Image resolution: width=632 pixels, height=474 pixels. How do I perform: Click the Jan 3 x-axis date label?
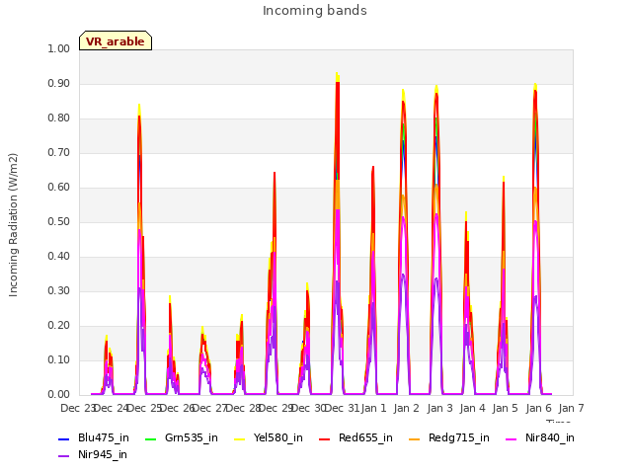[x=439, y=408]
